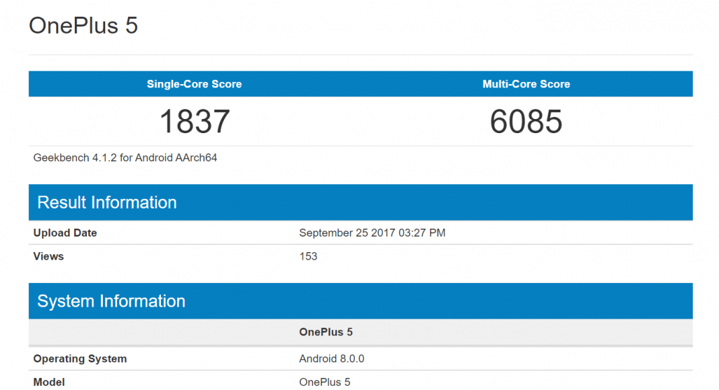The image size is (719, 390).
Task: Click the 'OnePlus 5' page title
Action: 83,26
